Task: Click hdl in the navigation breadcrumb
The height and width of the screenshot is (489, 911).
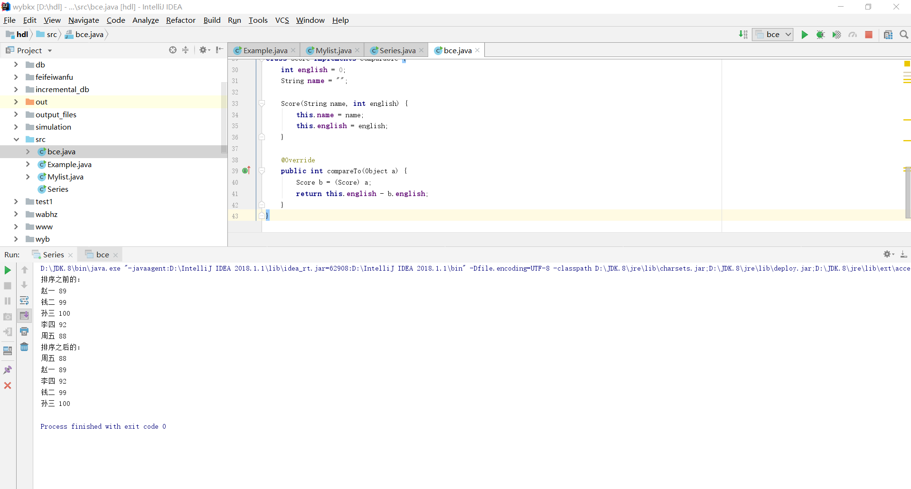Action: point(17,34)
